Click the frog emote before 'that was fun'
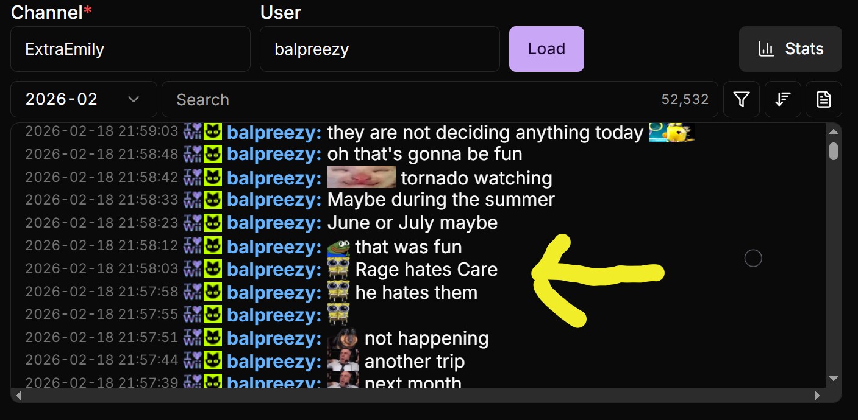 click(x=338, y=247)
